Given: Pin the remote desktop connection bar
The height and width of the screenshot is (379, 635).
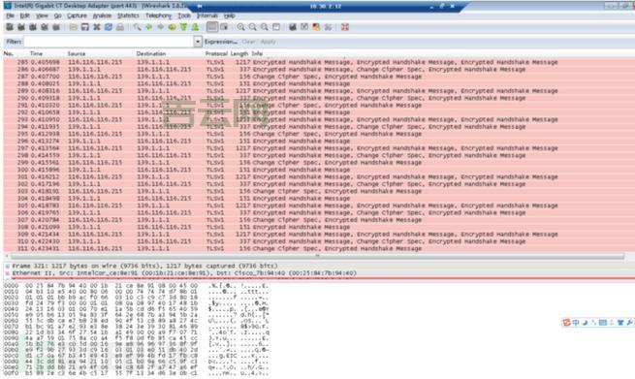Looking at the screenshot, I should (x=200, y=6).
